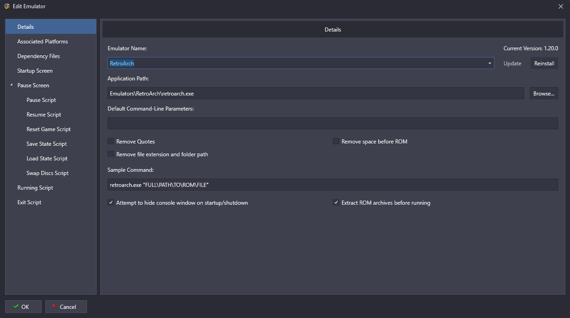Toggle Remove space before ROM checkbox
This screenshot has width=570, height=318.
[x=336, y=142]
